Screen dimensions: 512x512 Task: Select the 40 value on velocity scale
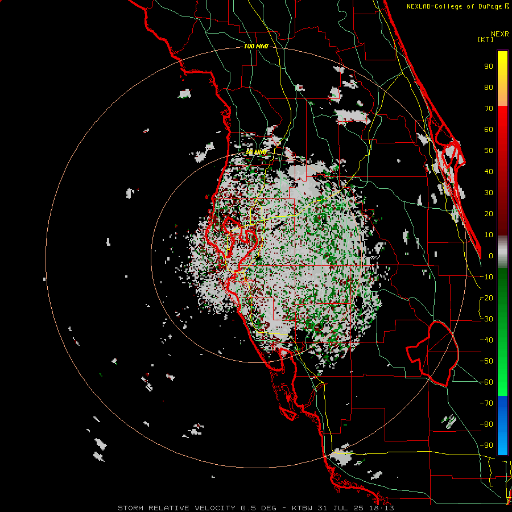pyautogui.click(x=489, y=172)
